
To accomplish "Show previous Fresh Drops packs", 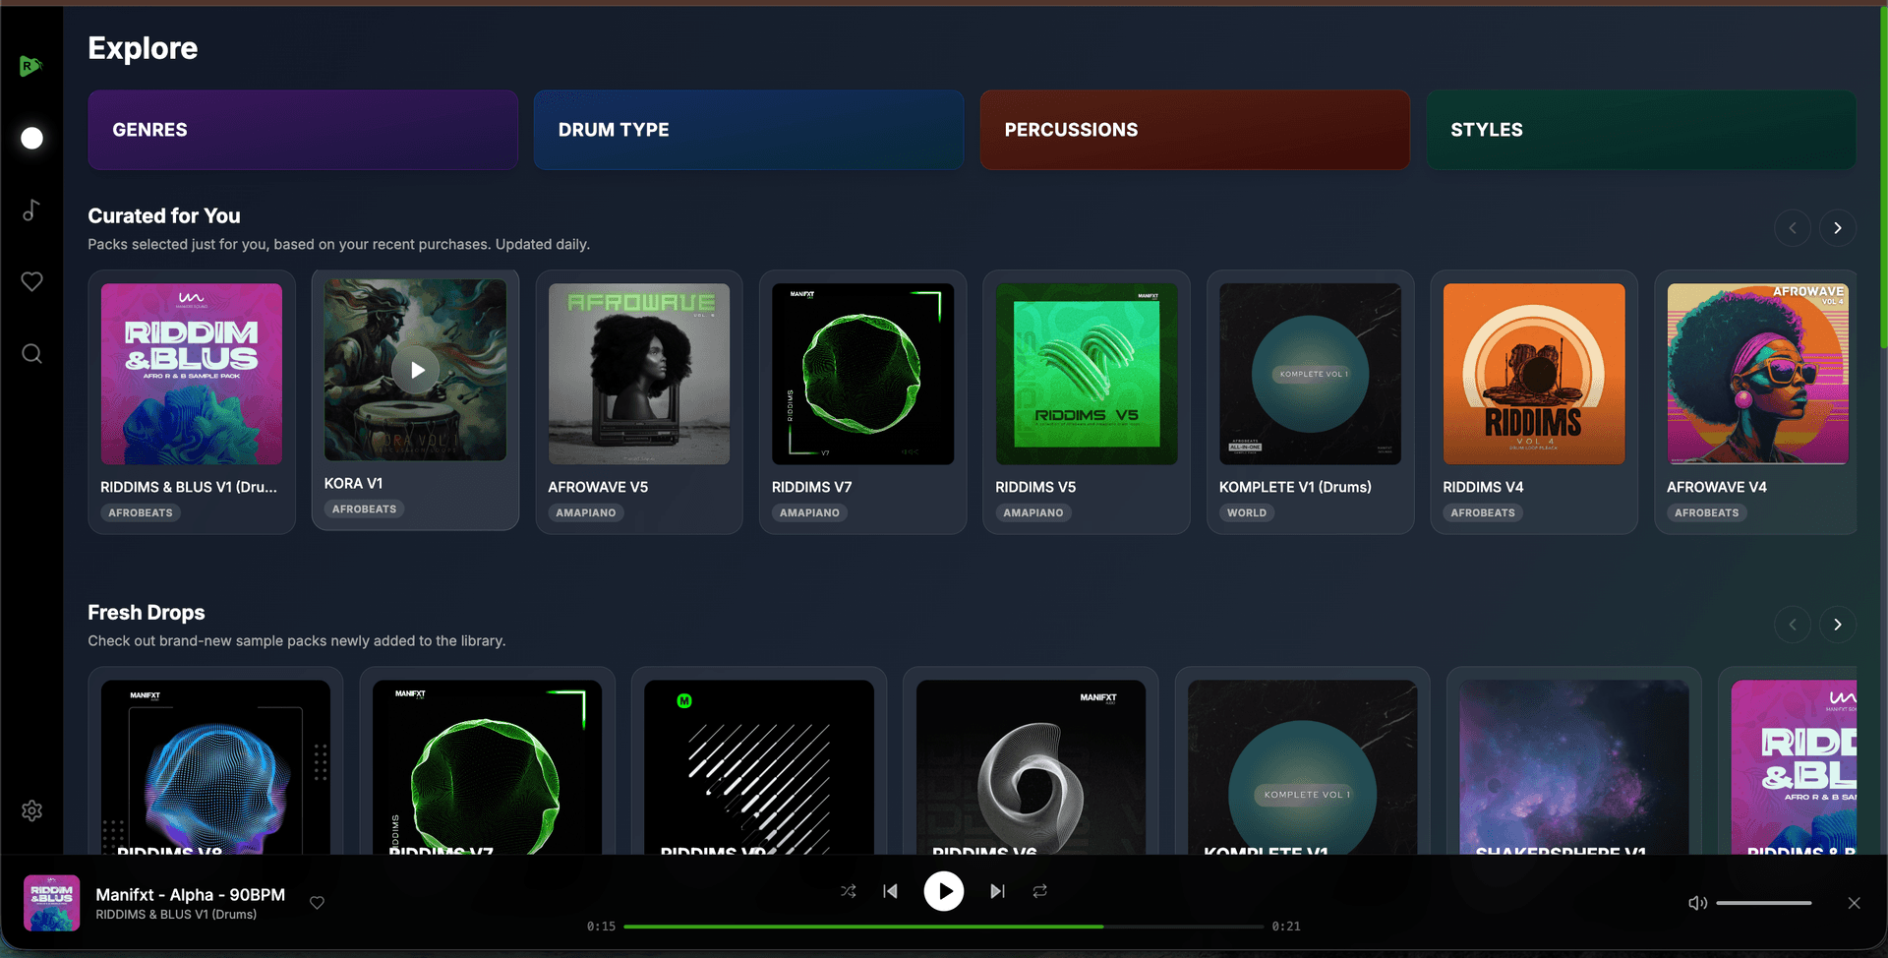I will (x=1793, y=625).
